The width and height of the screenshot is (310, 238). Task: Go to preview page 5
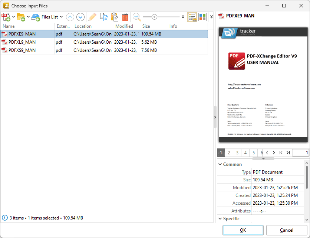(254, 153)
